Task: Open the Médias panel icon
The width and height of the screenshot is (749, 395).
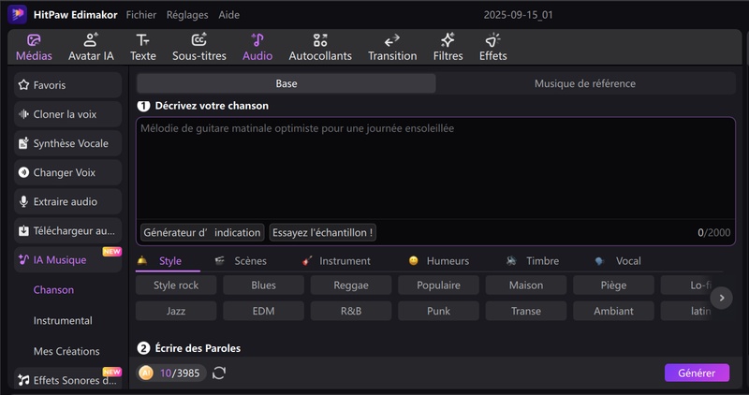Action: (x=34, y=40)
